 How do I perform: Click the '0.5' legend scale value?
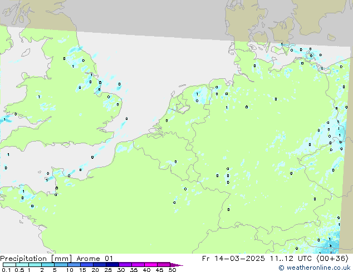pyautogui.click(x=19, y=270)
